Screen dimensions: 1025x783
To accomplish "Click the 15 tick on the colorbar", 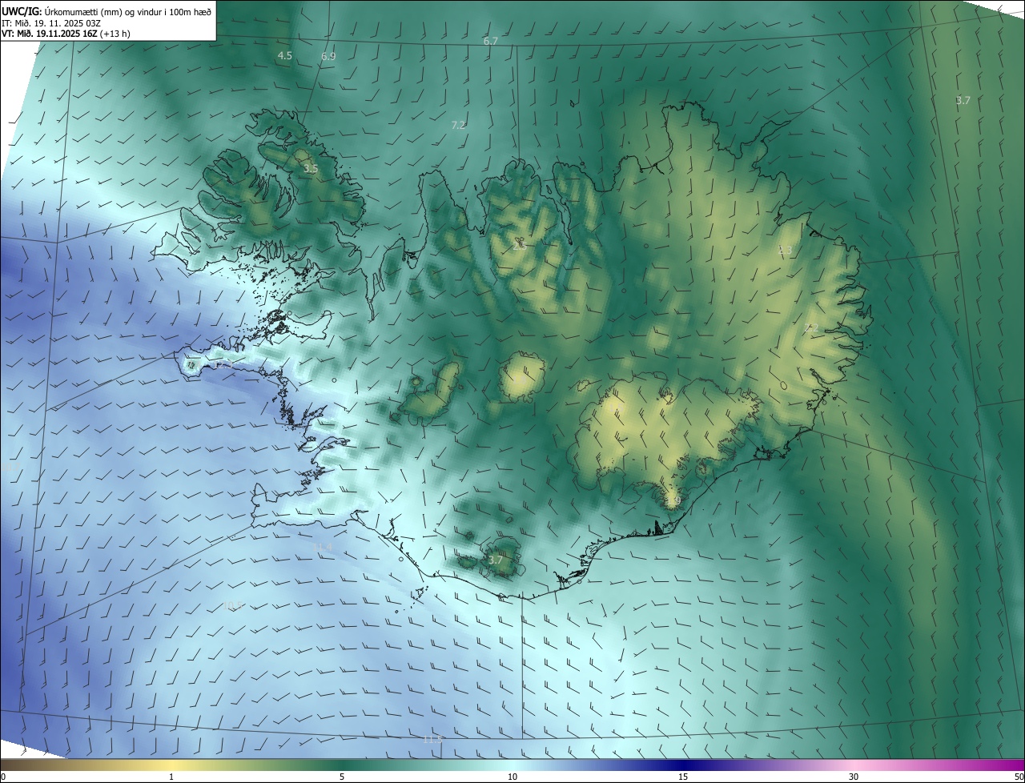I will coord(683,777).
